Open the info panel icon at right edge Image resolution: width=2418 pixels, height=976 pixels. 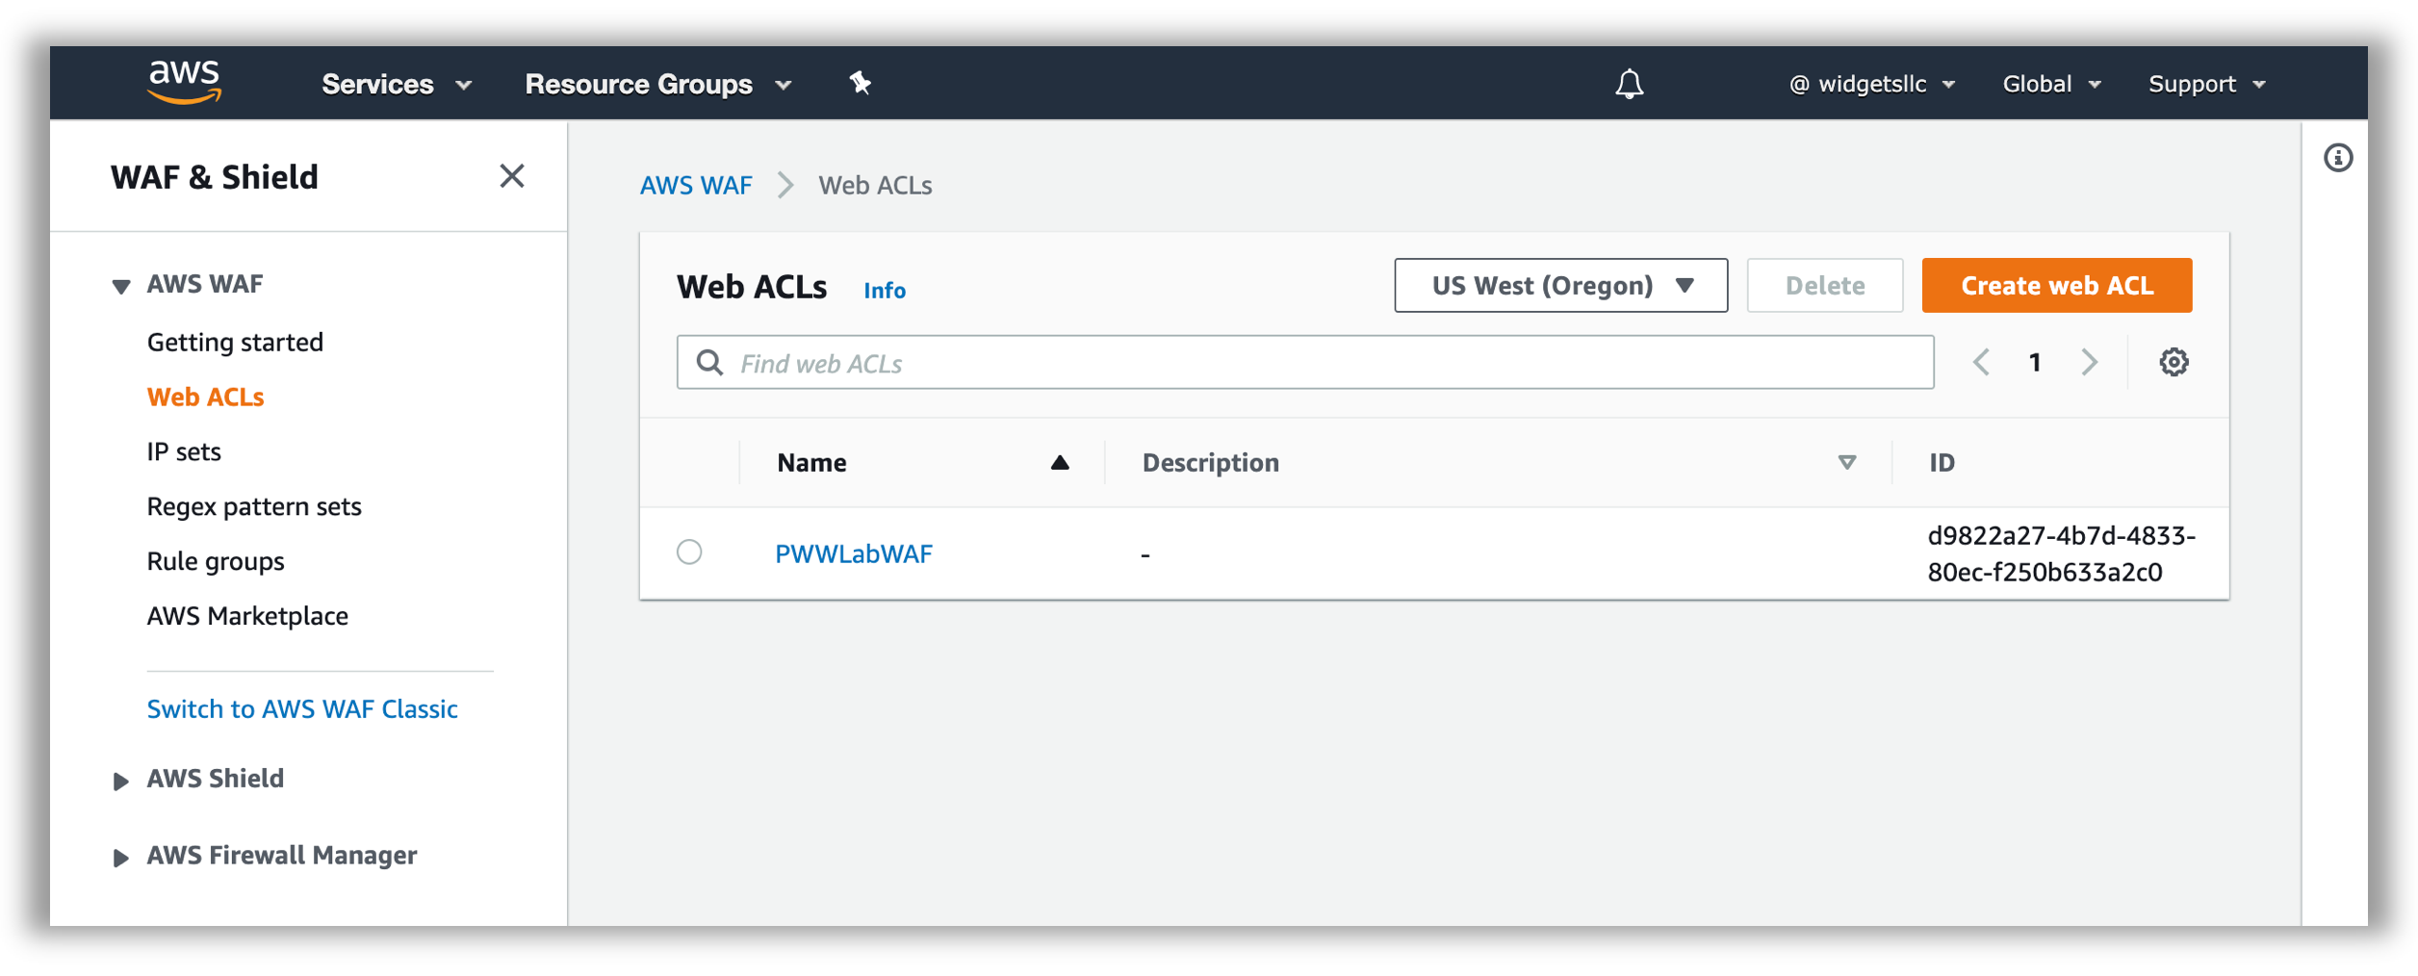(2338, 158)
